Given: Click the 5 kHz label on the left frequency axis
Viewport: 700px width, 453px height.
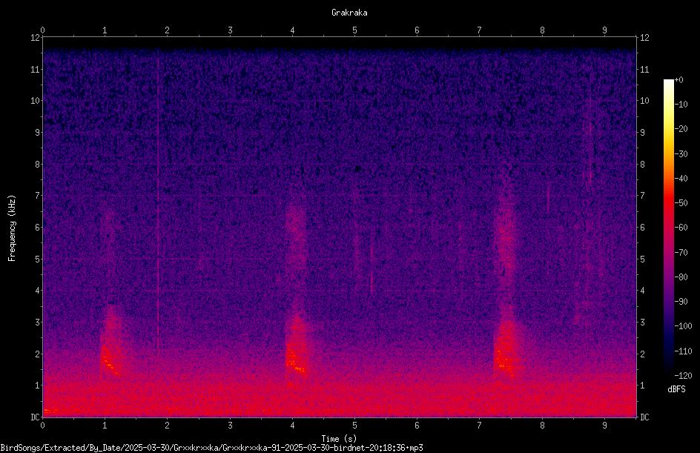Looking at the screenshot, I should coord(38,259).
